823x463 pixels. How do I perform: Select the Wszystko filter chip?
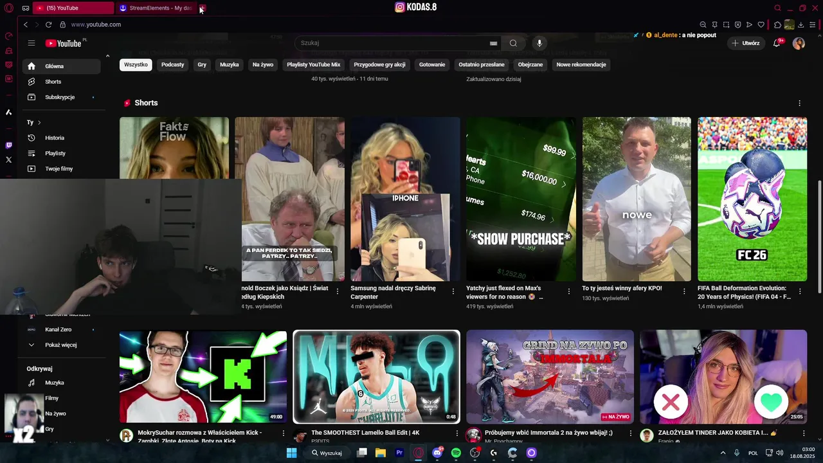click(136, 64)
